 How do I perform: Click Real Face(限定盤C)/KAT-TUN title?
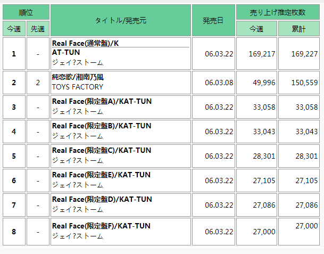101,150
